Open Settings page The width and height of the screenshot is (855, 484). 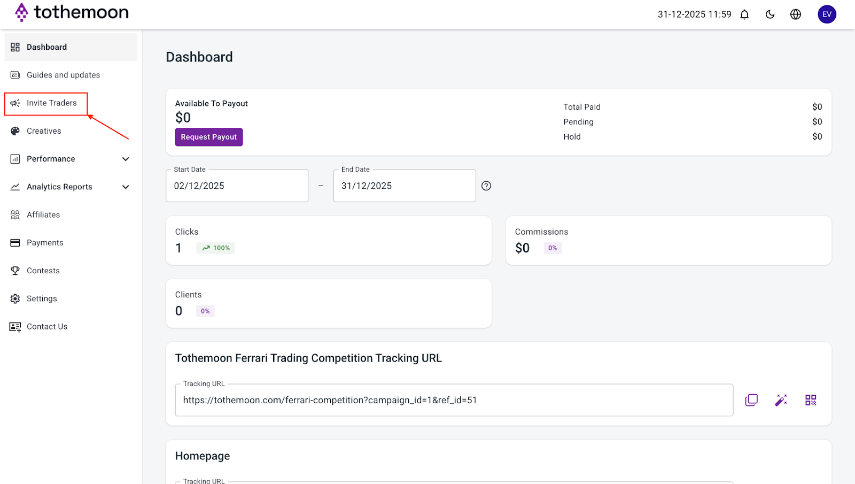pos(71,298)
